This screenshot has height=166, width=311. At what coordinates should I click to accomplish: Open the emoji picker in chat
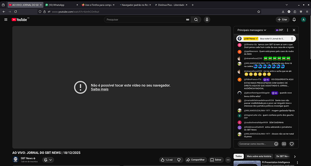[x=276, y=144]
